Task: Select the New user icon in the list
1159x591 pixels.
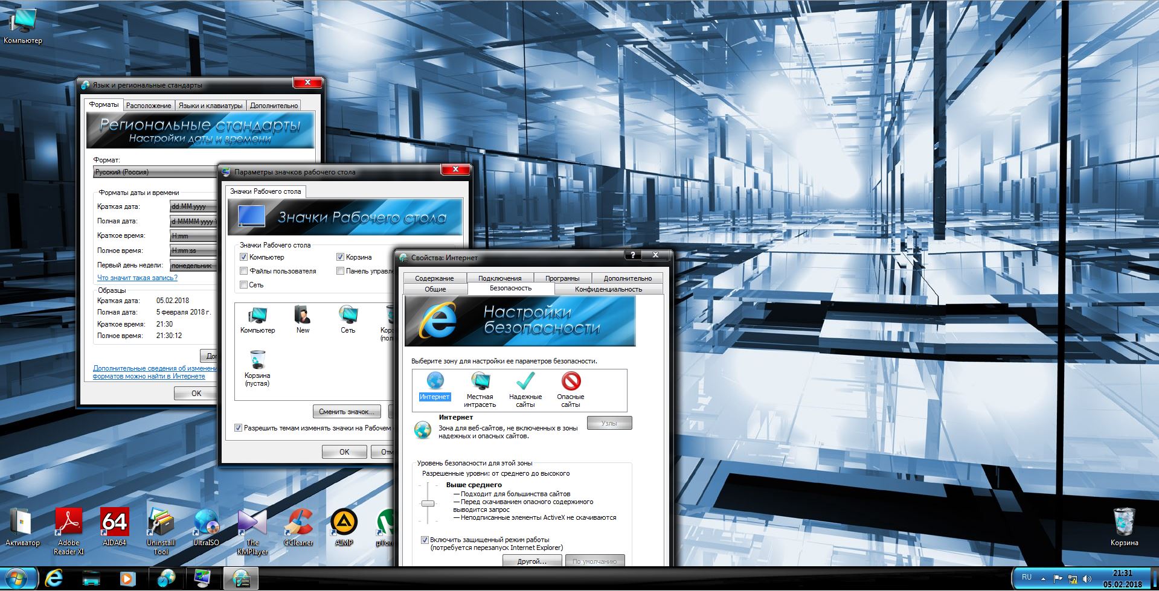Action: pos(303,320)
